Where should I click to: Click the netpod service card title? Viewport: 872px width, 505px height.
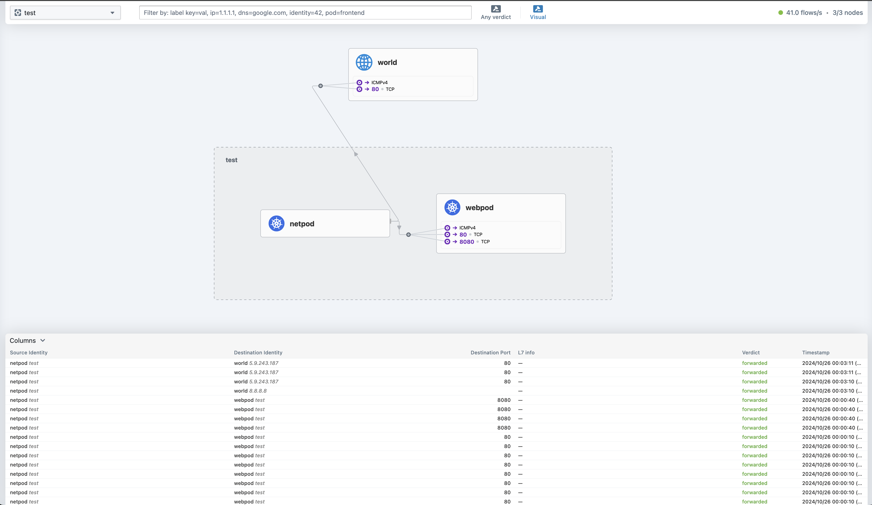pyautogui.click(x=302, y=224)
